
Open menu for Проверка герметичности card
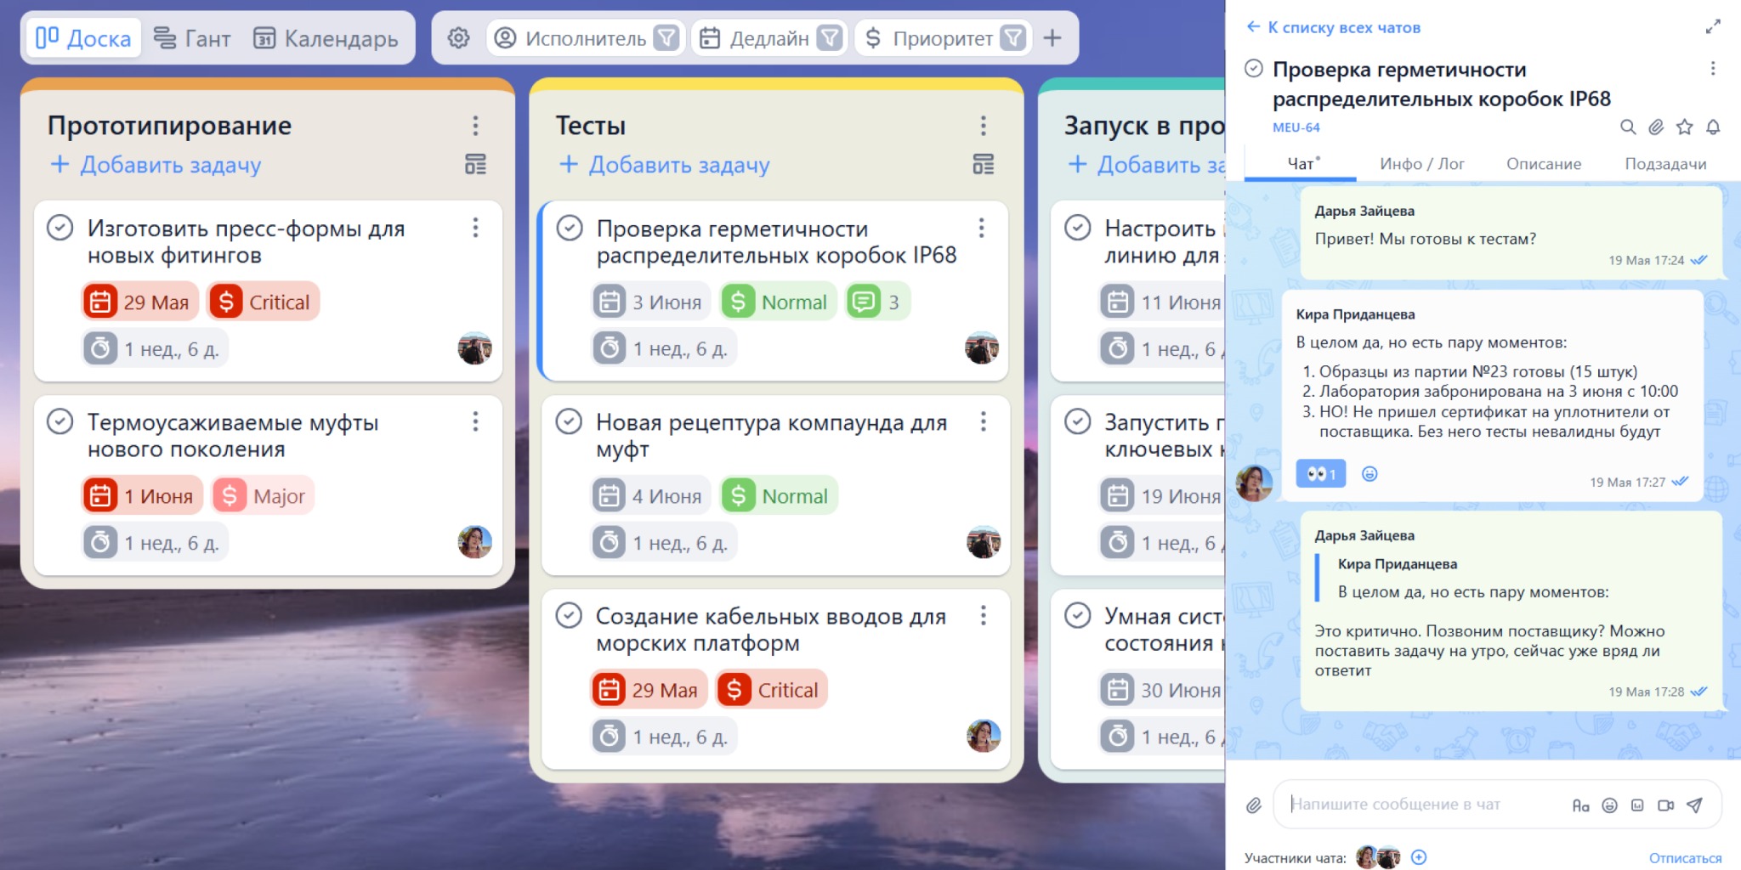pos(982,228)
